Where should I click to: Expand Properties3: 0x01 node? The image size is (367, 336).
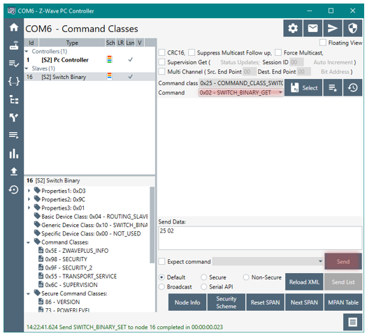point(29,207)
